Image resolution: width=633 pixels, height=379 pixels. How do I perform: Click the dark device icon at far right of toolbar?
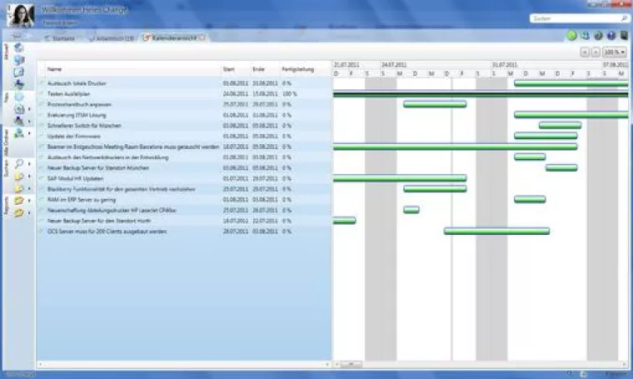point(624,36)
